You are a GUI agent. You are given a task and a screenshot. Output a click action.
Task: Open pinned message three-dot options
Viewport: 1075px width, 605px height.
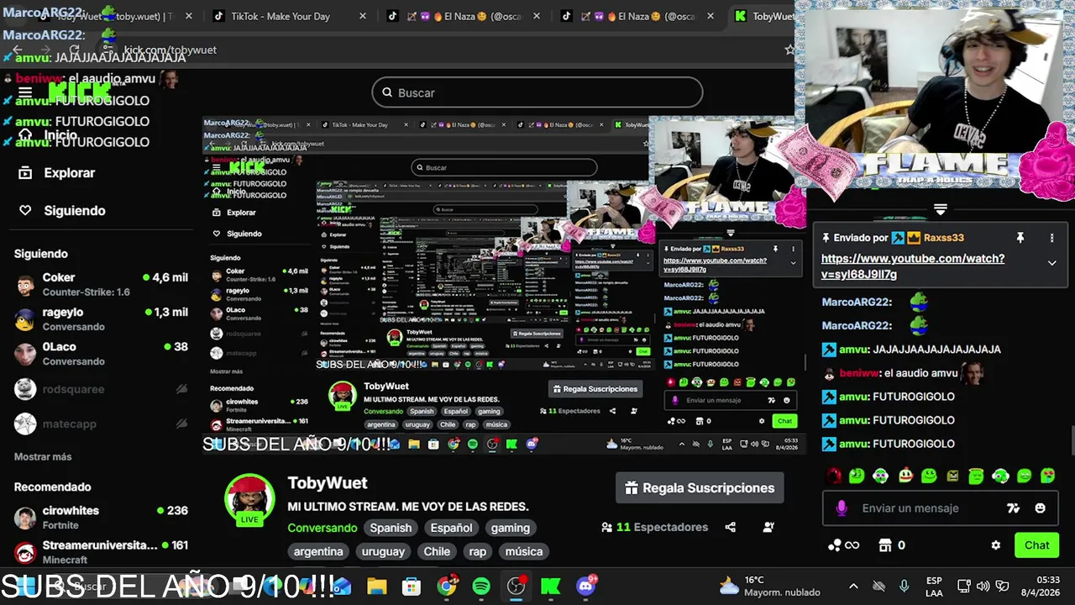[1051, 238]
